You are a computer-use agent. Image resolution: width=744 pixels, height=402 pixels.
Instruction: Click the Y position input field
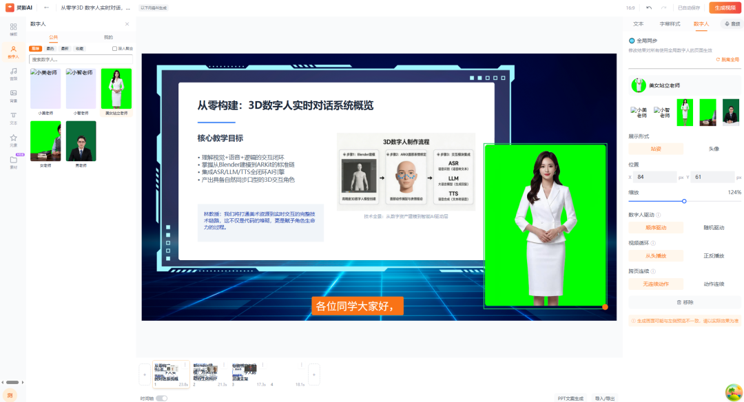click(713, 177)
